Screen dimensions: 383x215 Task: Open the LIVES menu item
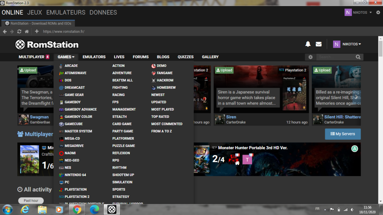(x=119, y=57)
